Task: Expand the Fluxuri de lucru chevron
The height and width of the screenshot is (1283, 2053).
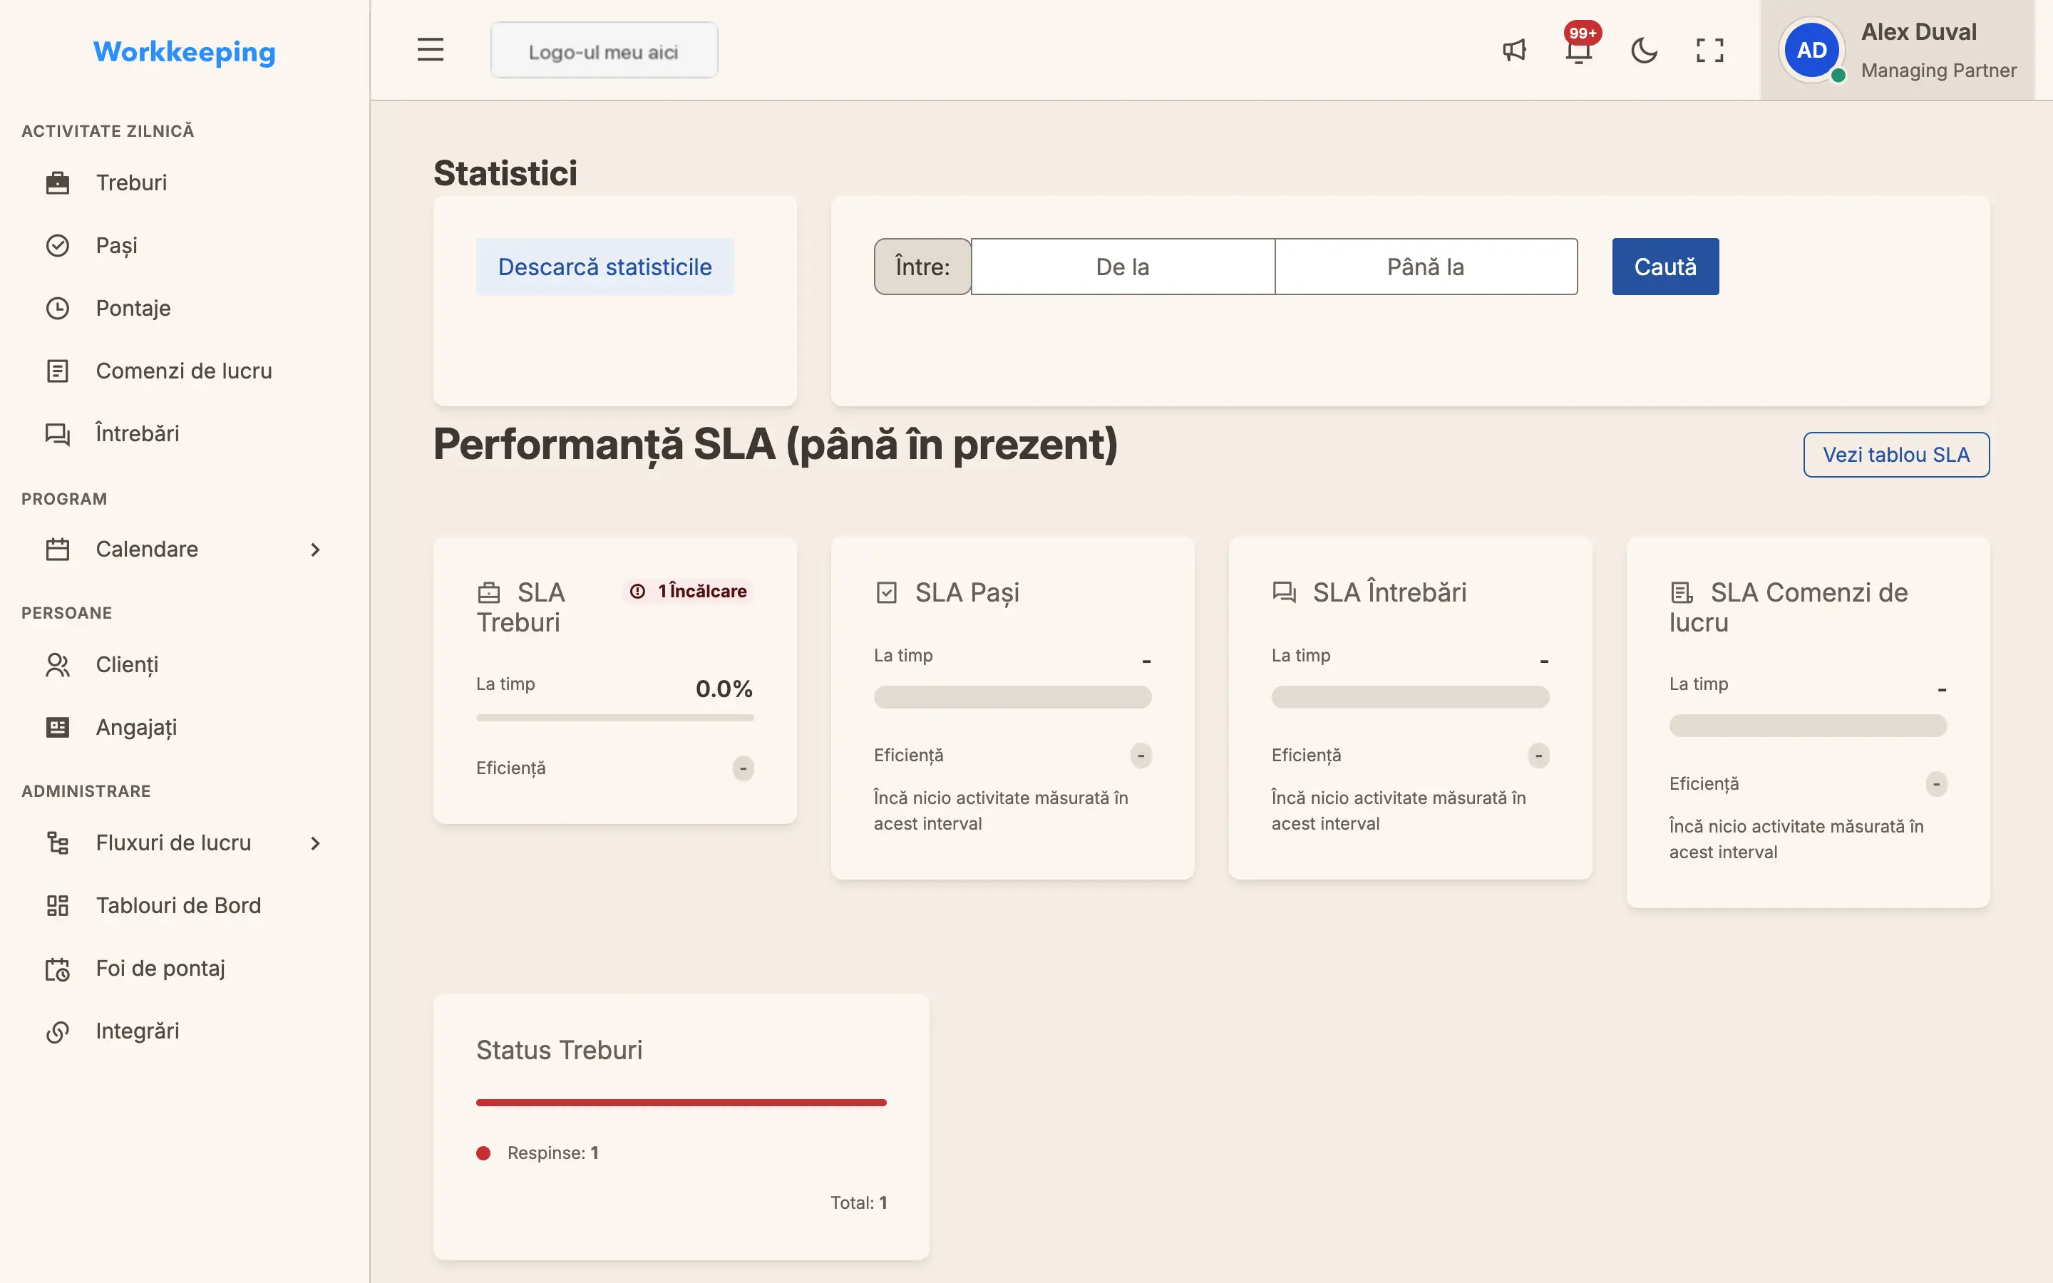Action: pyautogui.click(x=315, y=843)
